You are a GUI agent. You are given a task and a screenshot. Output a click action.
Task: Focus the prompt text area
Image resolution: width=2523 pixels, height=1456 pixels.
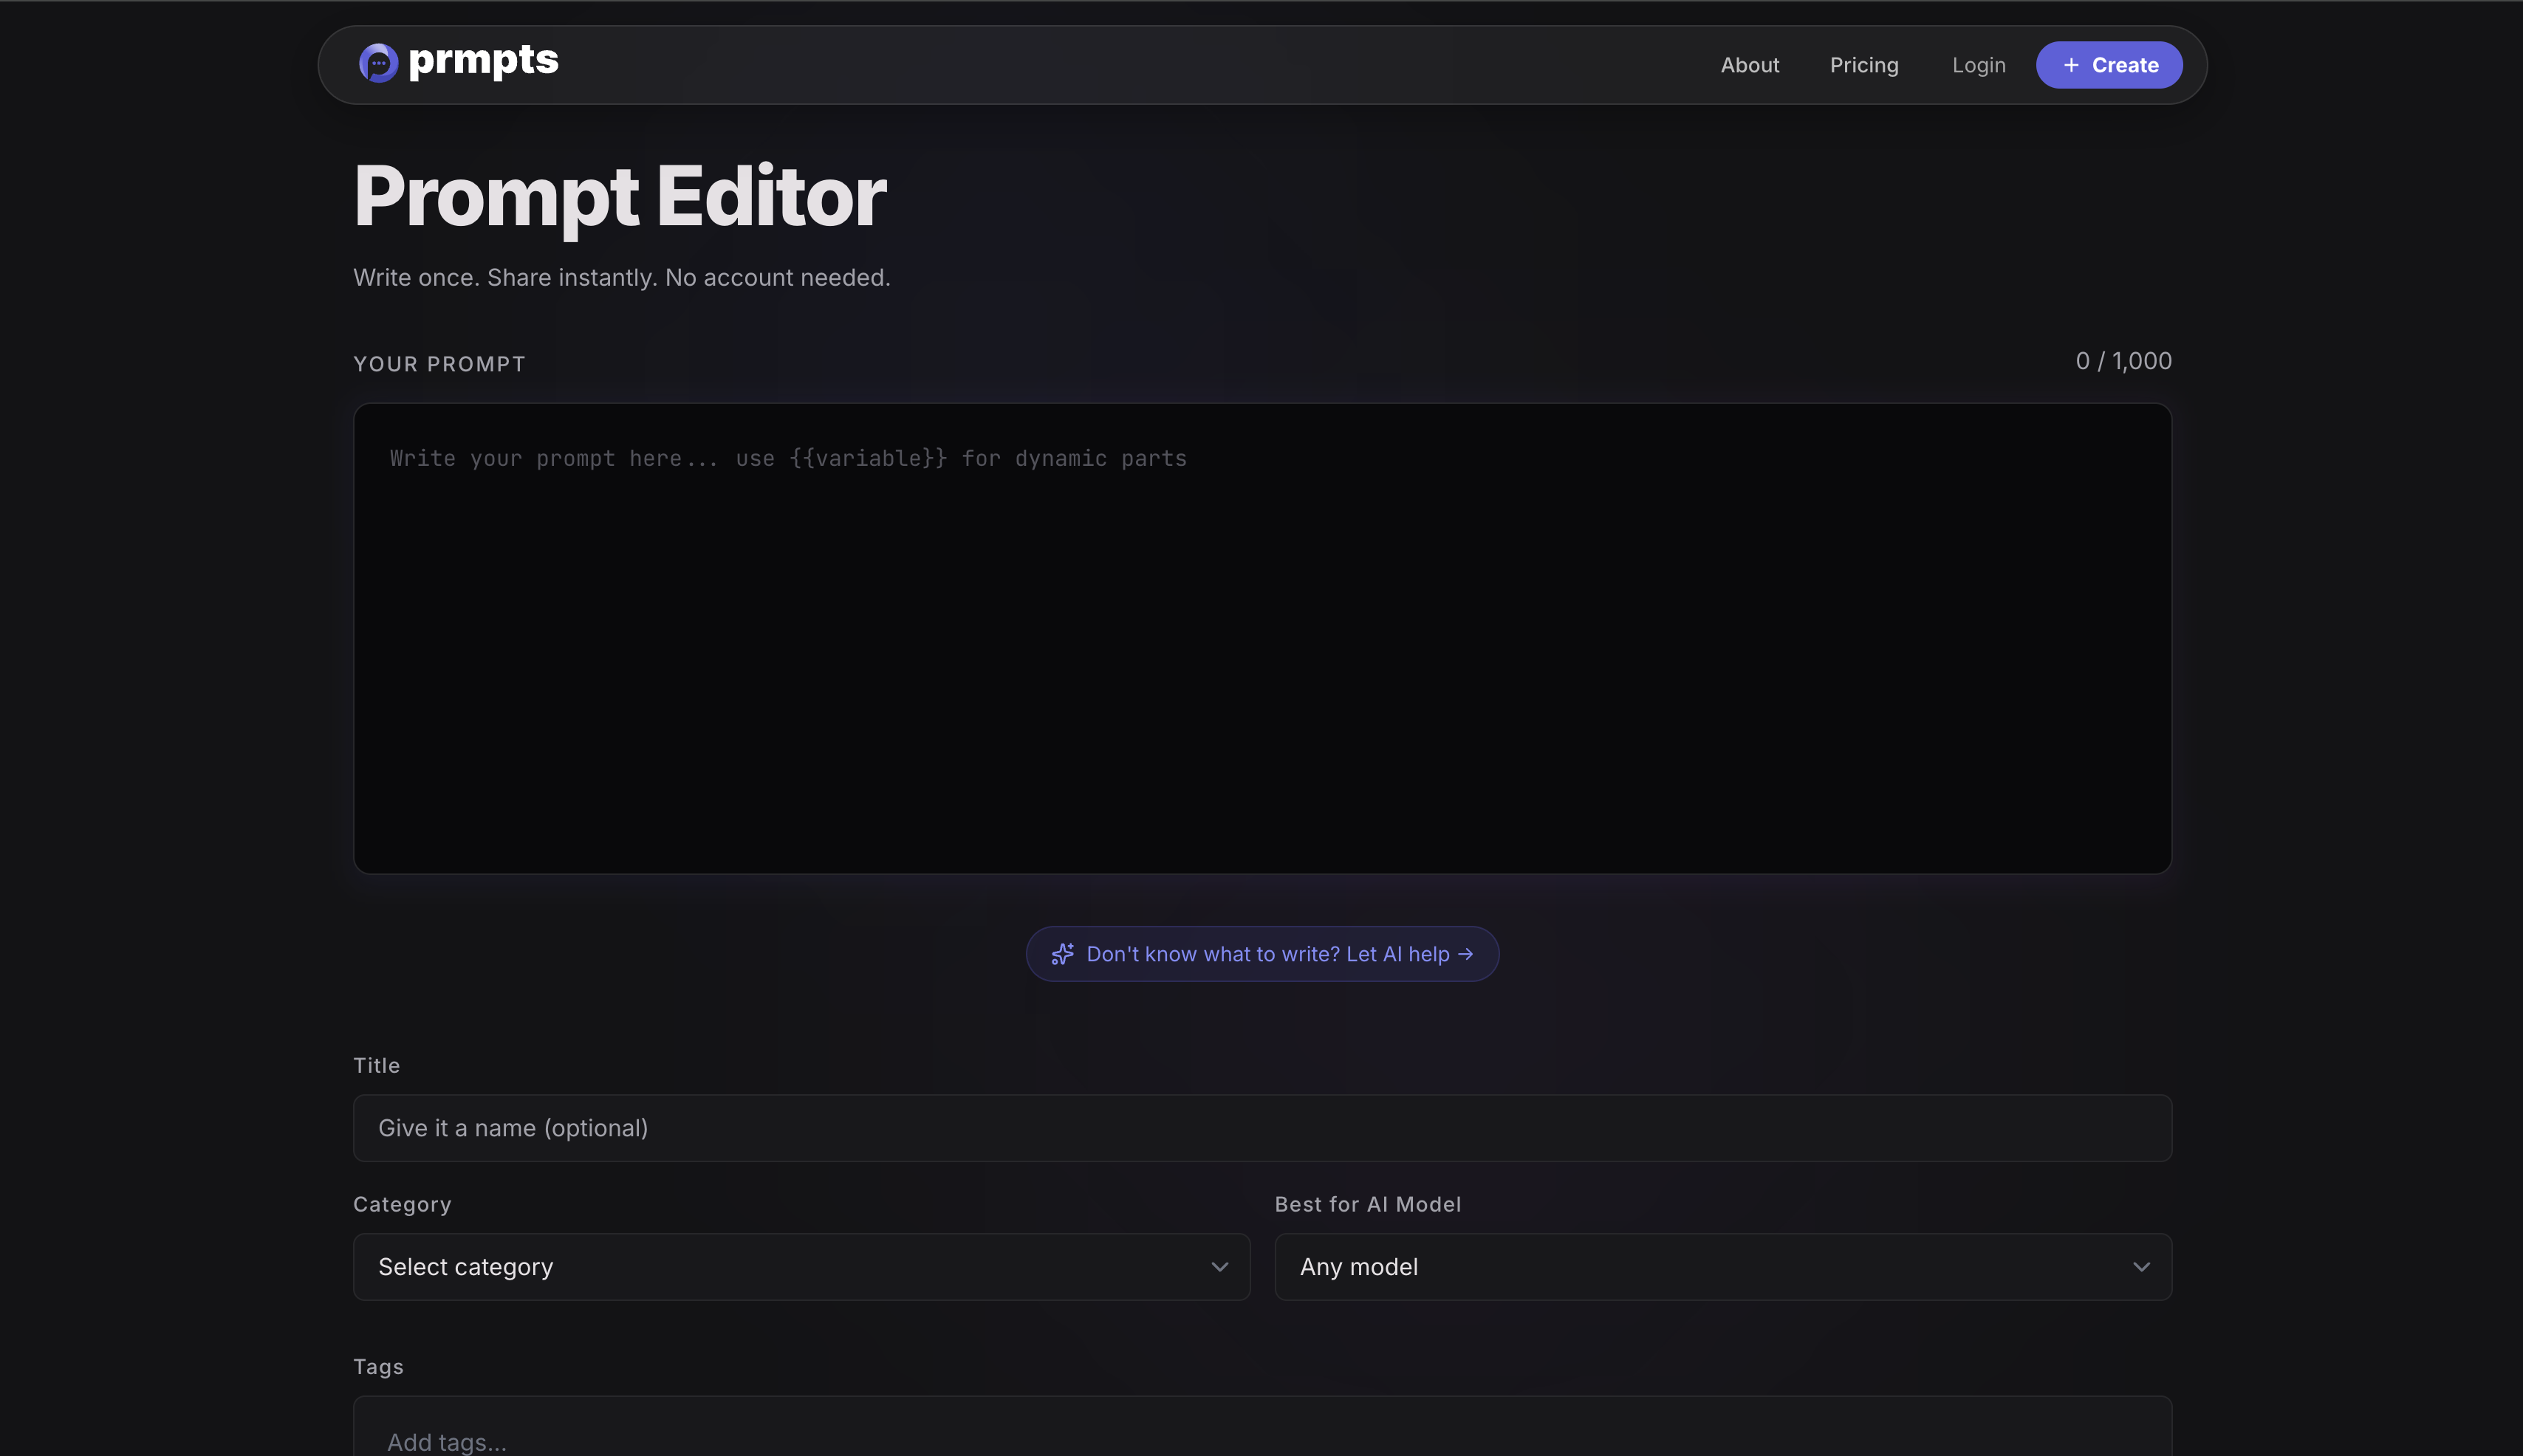coord(1262,638)
